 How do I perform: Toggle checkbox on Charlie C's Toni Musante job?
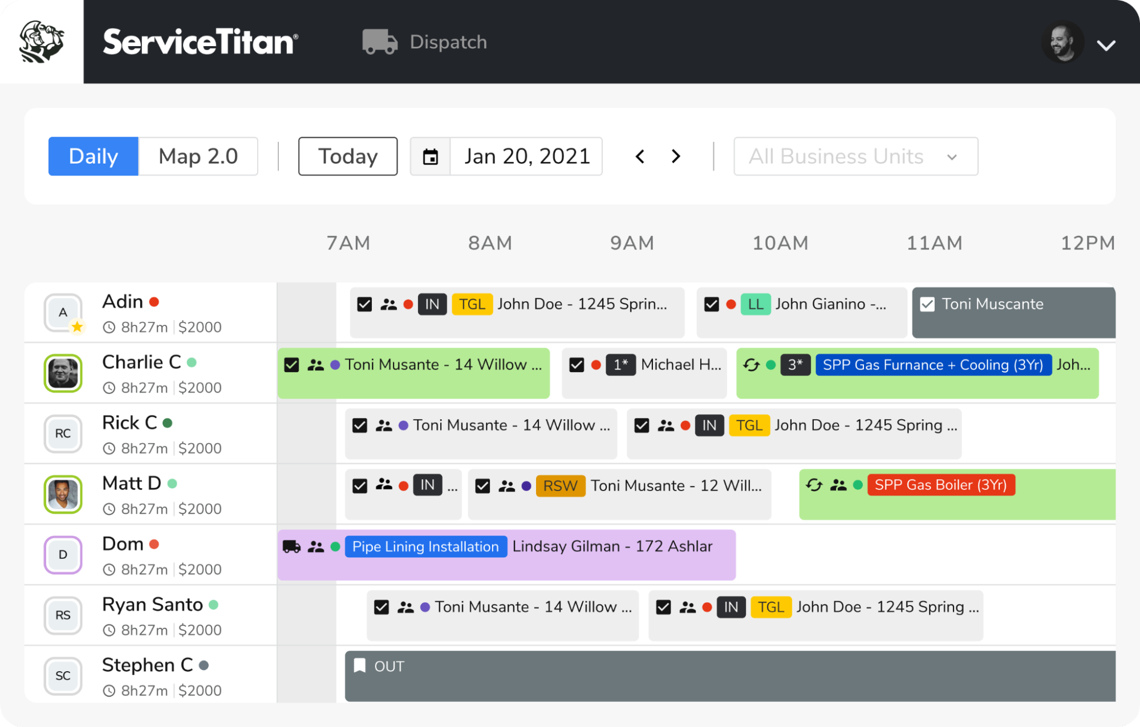[291, 365]
